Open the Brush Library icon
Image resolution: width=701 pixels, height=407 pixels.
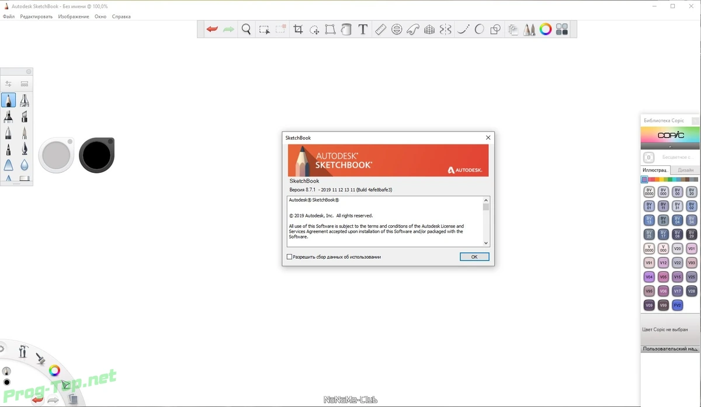[x=25, y=84]
